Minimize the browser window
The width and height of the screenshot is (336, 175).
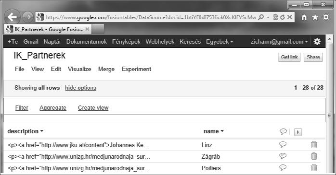click(x=295, y=5)
